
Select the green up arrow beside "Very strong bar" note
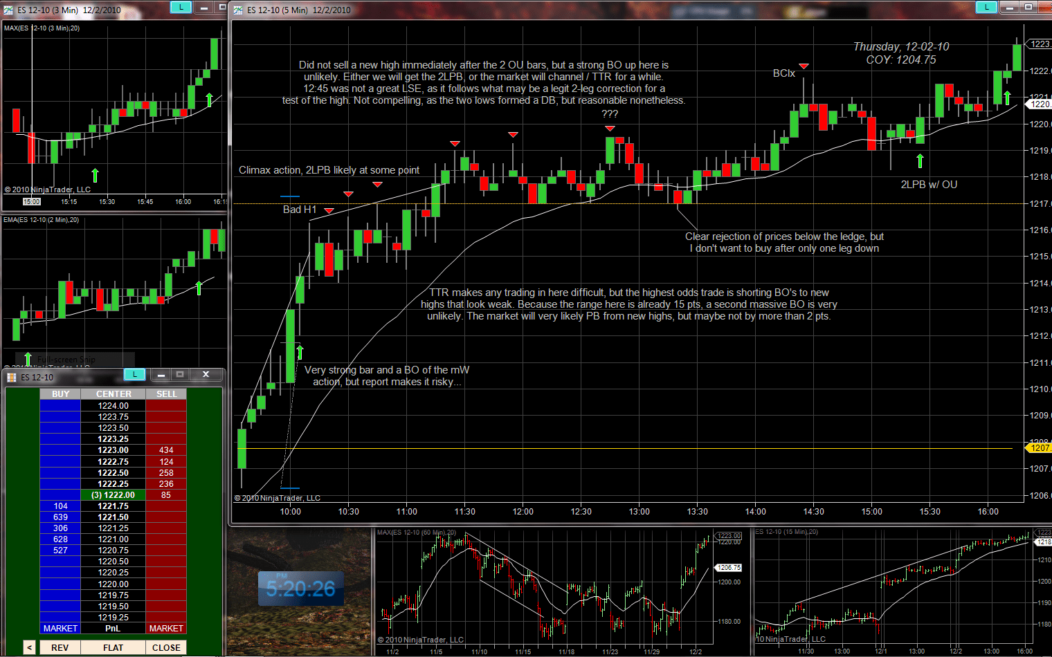click(300, 352)
